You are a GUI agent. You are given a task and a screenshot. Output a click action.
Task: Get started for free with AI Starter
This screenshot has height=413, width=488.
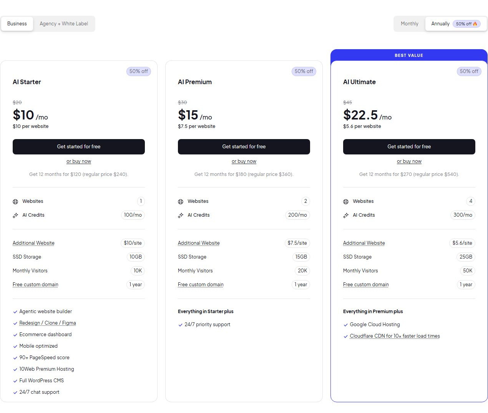pyautogui.click(x=79, y=147)
